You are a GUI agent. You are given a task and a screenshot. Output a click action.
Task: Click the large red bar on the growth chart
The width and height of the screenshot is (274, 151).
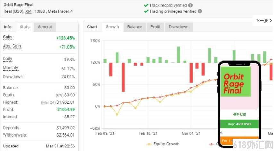coord(123,77)
